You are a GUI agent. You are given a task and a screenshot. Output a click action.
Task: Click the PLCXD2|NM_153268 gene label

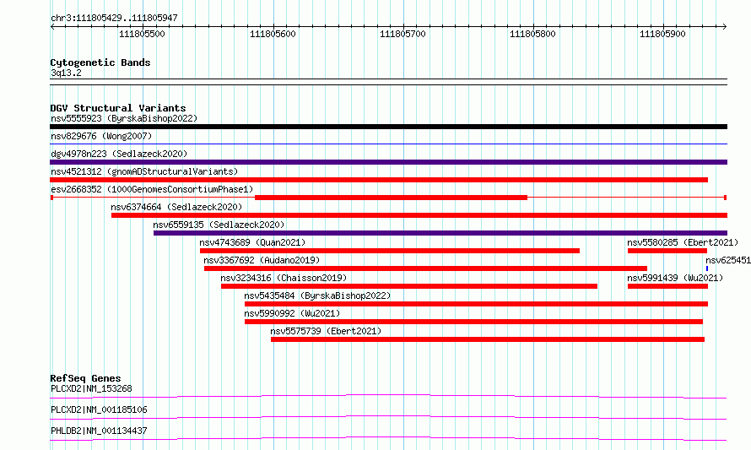coord(91,388)
